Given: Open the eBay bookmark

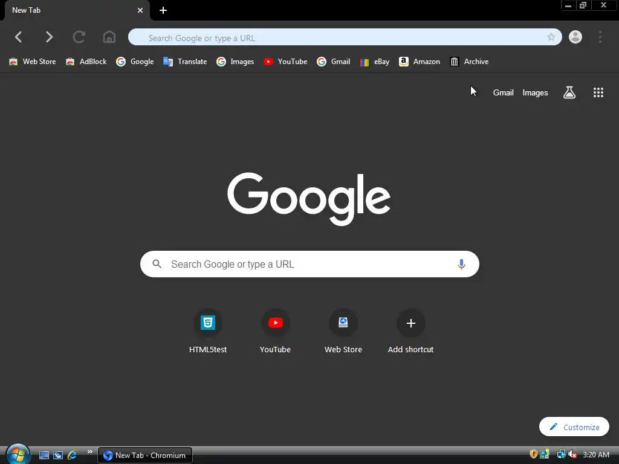Looking at the screenshot, I should (x=375, y=62).
